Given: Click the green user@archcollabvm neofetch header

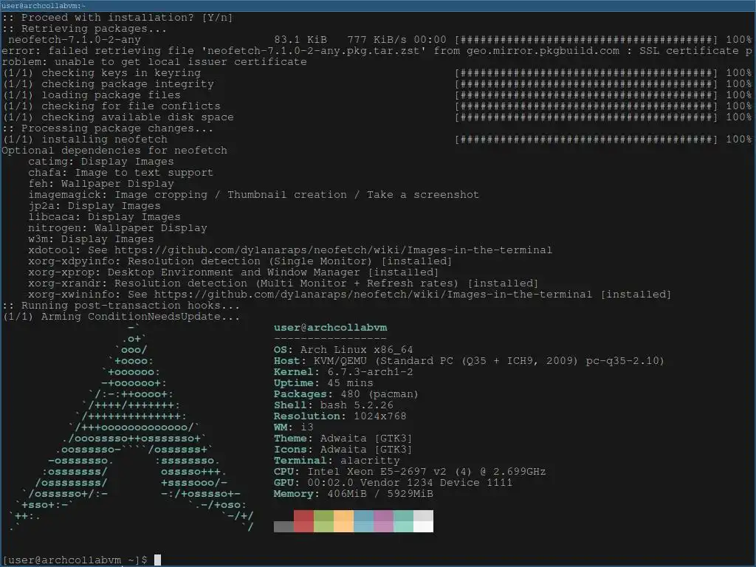Looking at the screenshot, I should [330, 327].
